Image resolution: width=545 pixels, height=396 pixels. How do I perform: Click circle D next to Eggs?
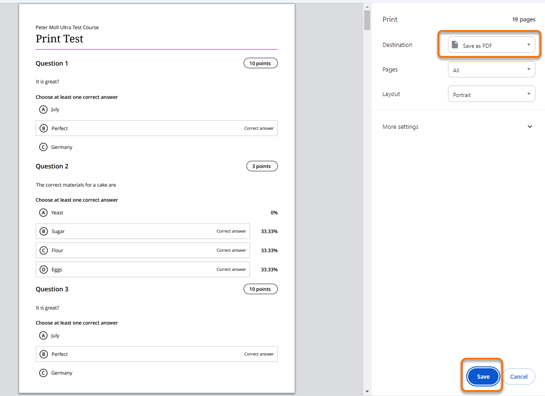pos(44,269)
